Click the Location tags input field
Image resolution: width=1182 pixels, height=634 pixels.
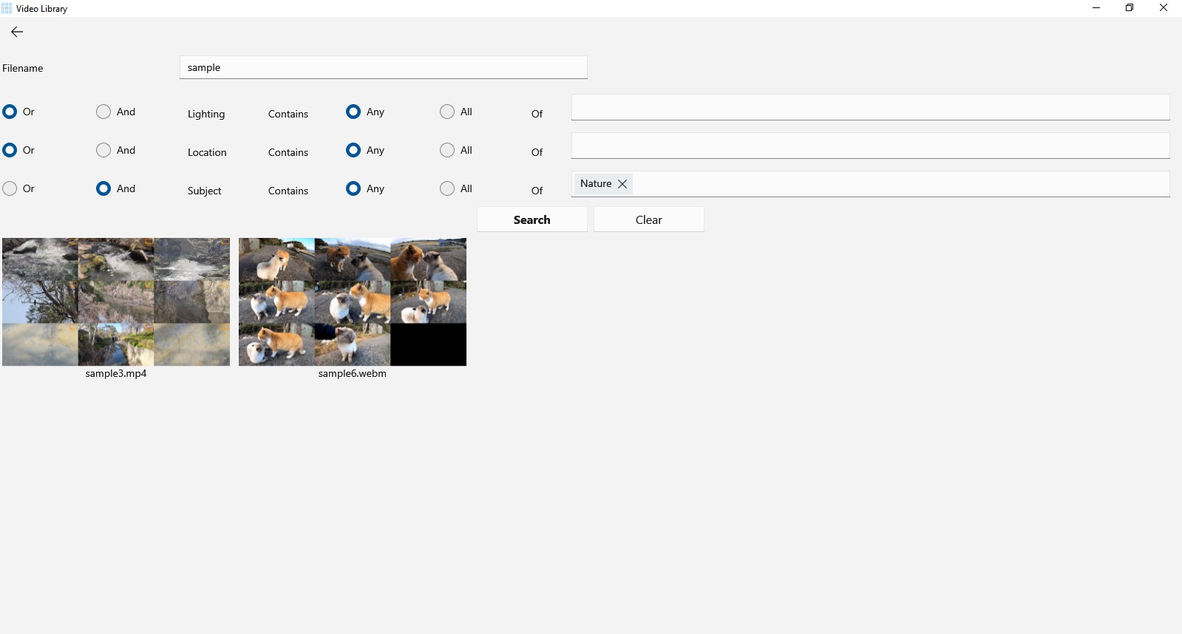pos(870,146)
